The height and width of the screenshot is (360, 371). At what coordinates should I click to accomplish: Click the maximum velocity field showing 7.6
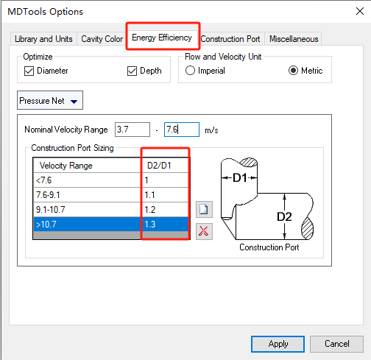tap(182, 130)
